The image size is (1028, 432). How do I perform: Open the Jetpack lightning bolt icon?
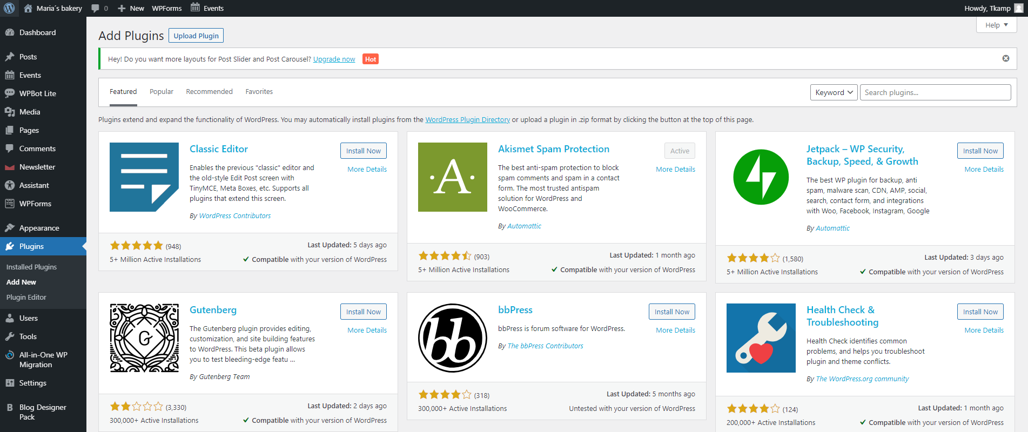tap(761, 177)
